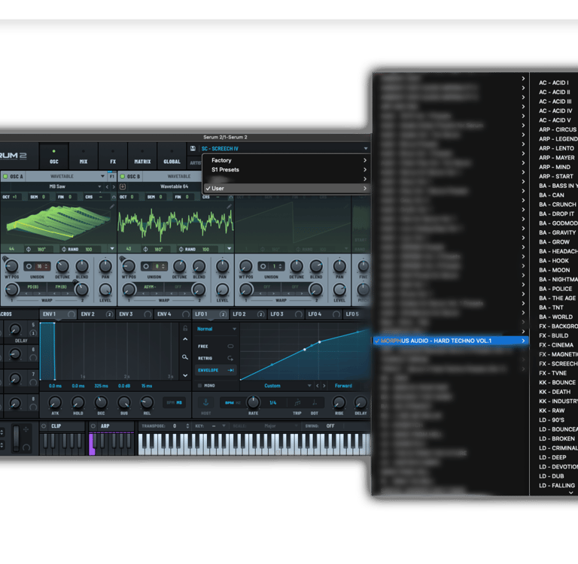The width and height of the screenshot is (578, 564).
Task: Enable the LFO MONO checkbox
Action: pos(200,385)
